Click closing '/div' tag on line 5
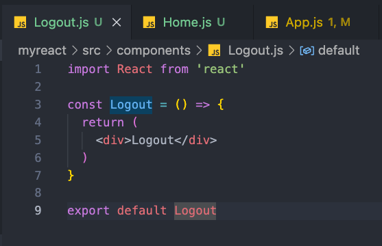Screen dimensions: 382x246 click(195, 140)
